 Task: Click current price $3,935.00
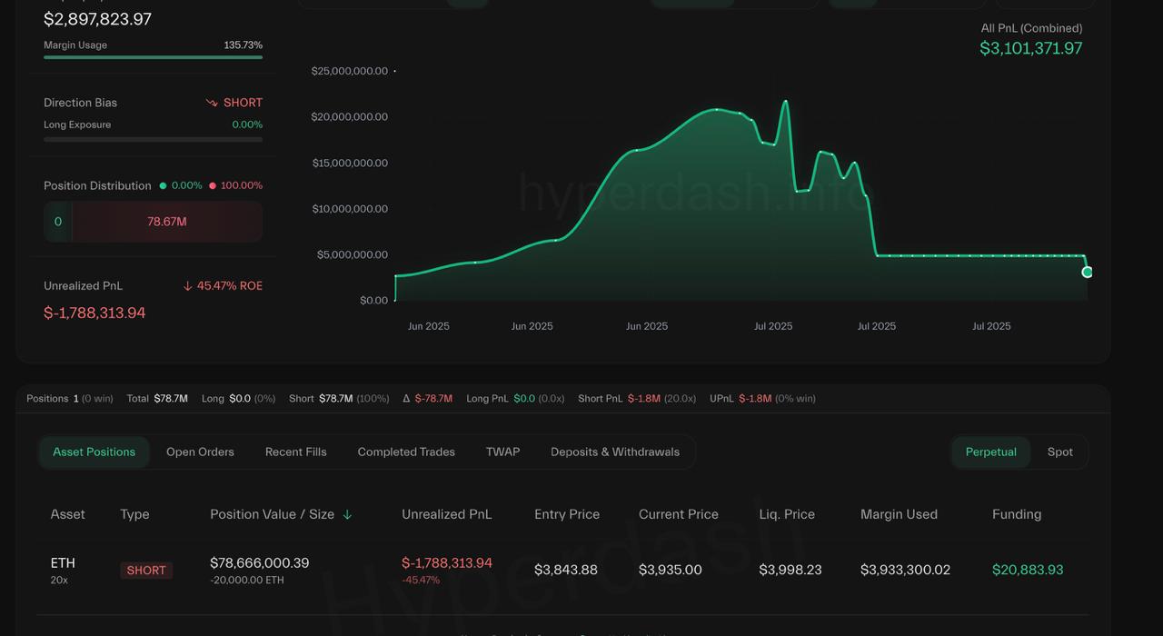671,570
